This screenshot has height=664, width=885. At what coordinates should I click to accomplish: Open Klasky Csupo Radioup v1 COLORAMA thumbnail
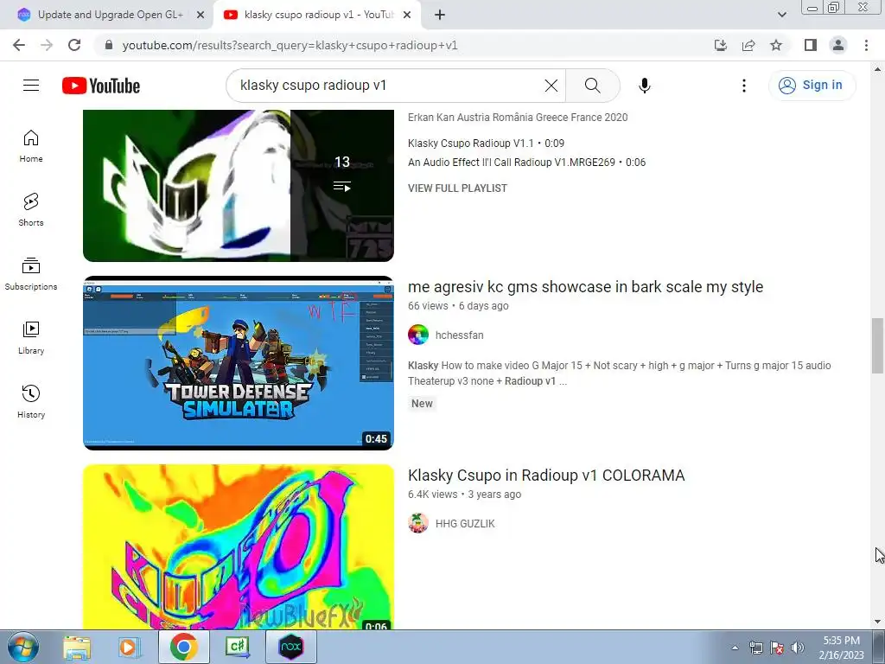(239, 546)
